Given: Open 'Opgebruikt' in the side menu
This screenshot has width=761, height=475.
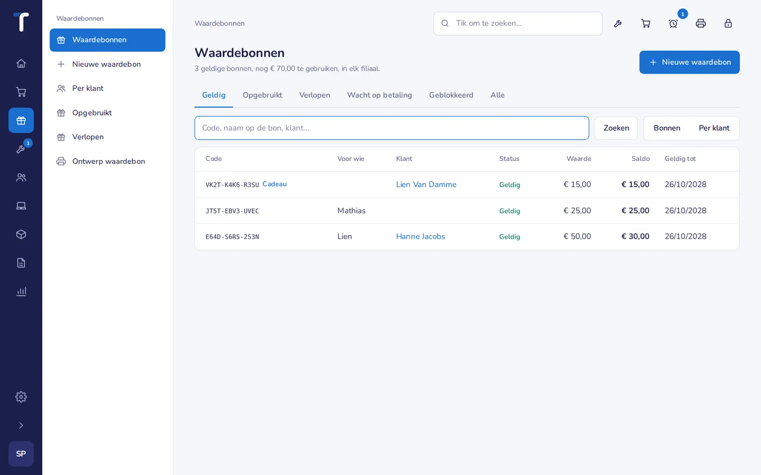Looking at the screenshot, I should click(107, 113).
